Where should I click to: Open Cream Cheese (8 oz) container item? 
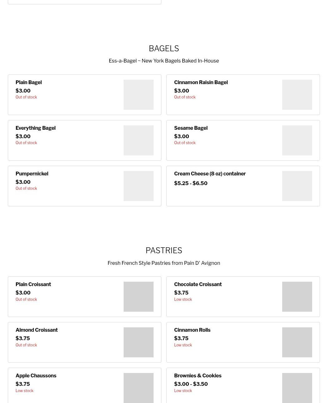[x=210, y=174]
